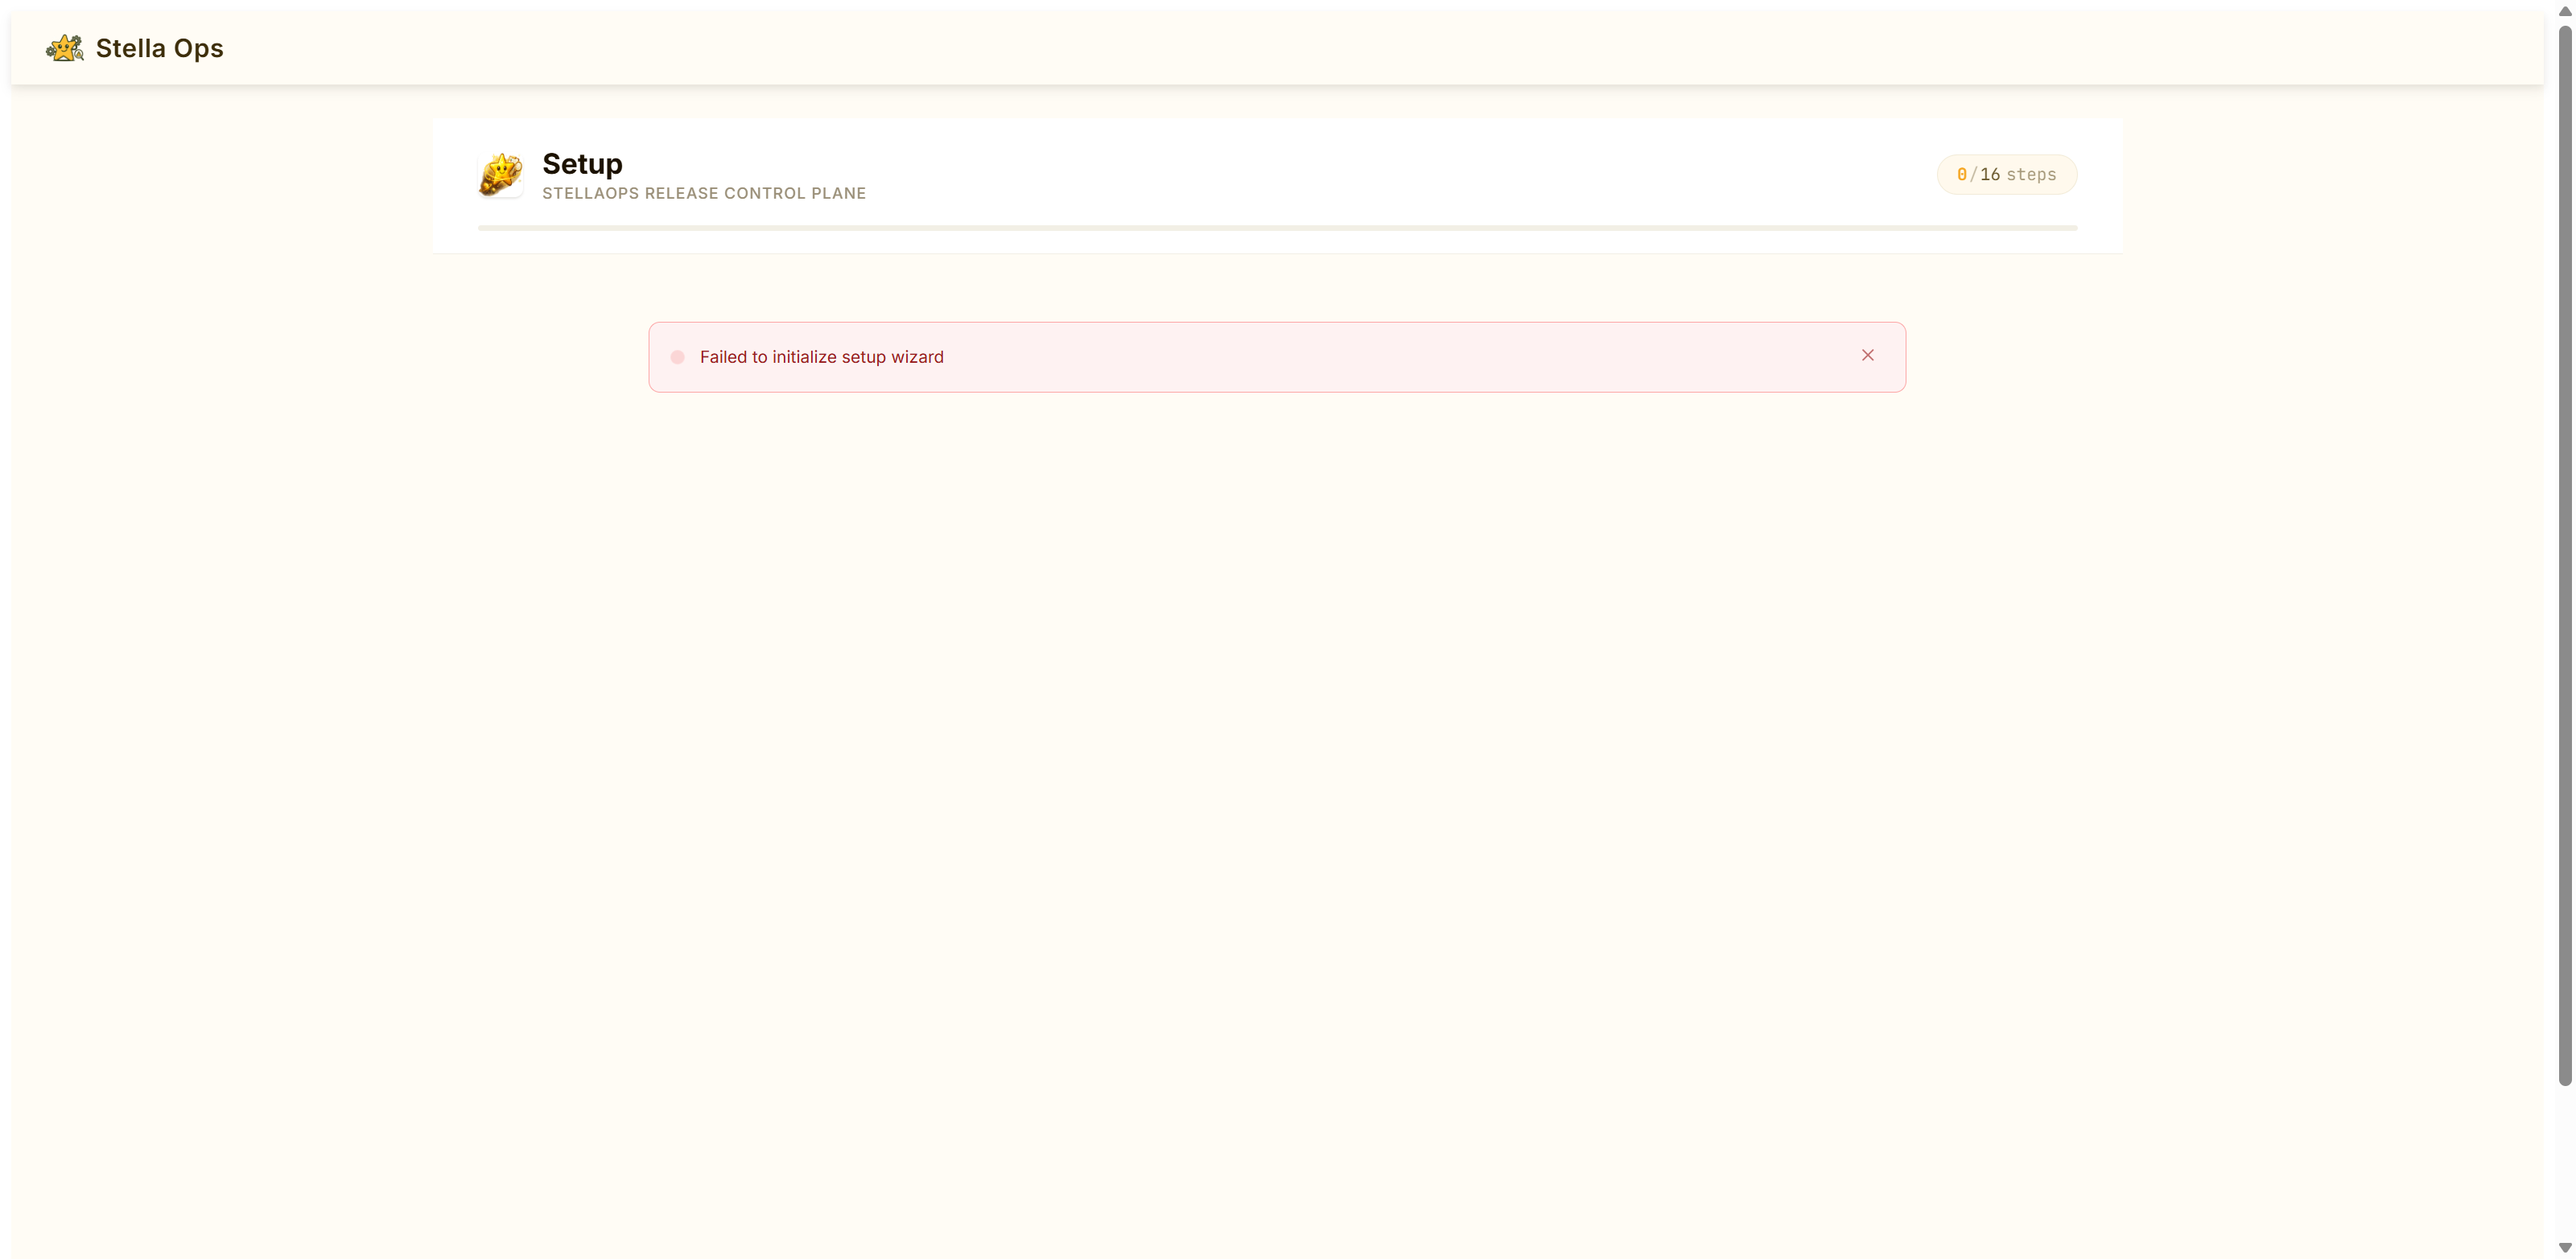Click the STELLAOPS RELEASE CONTROL PLANE subtitle
Image resolution: width=2576 pixels, height=1259 pixels.
pyautogui.click(x=703, y=193)
